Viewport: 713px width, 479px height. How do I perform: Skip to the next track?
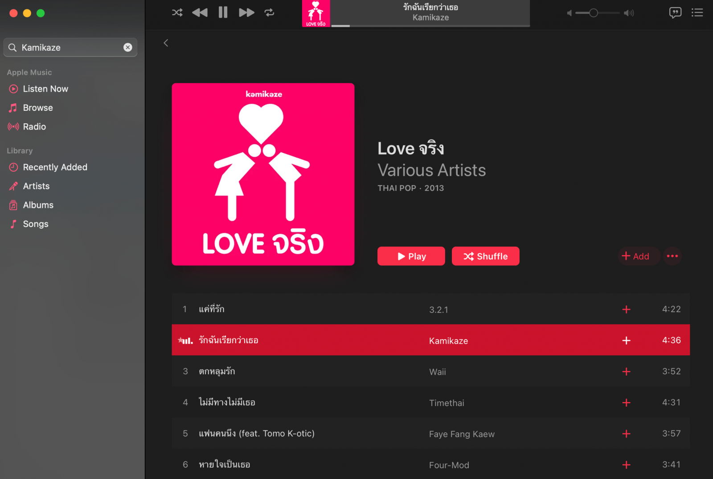[x=246, y=12]
